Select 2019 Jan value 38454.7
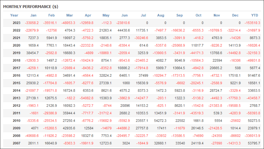Image resolution: width=264 pixels, height=149 pixels. (x=32, y=53)
